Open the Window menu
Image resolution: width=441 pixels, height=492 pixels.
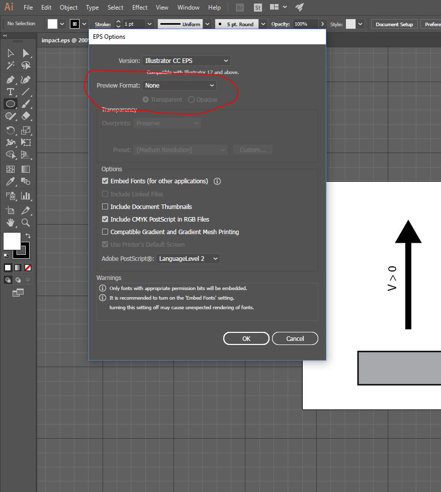pos(188,7)
